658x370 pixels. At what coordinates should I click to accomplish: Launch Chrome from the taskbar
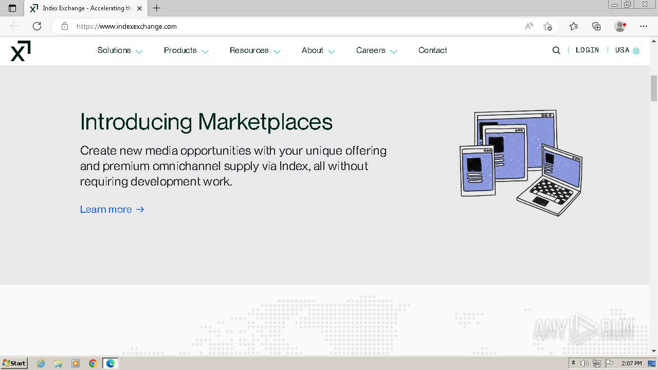pyautogui.click(x=93, y=363)
